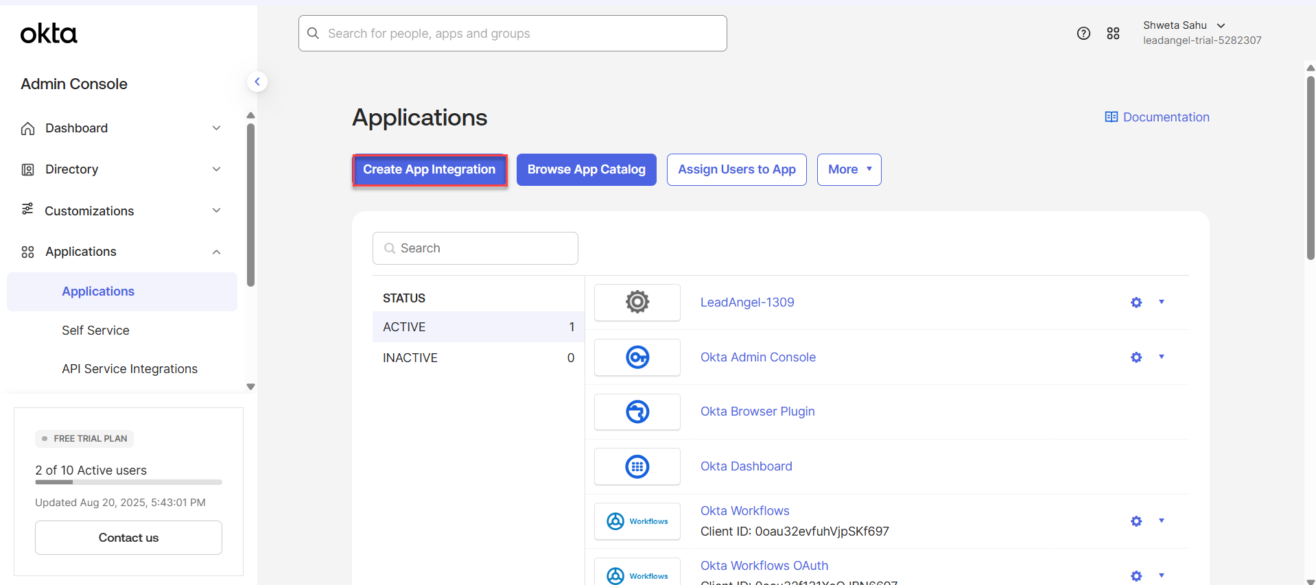
Task: Open the Shweta Sahu account dropdown
Action: (1201, 33)
